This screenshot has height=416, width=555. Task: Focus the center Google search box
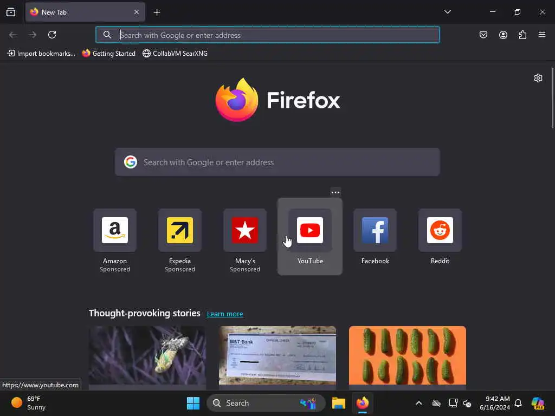tap(277, 162)
